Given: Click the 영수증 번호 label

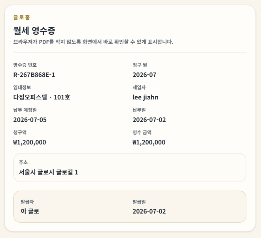Looking at the screenshot, I should click(25, 65).
